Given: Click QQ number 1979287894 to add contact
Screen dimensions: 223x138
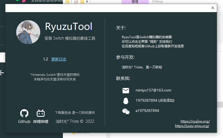Looking at the screenshot, I should pyautogui.click(x=155, y=100).
